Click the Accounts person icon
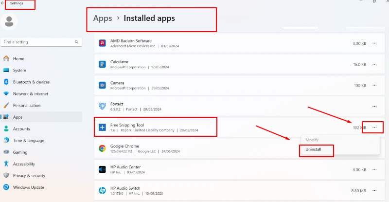The width and height of the screenshot is (389, 202). [x=6, y=129]
